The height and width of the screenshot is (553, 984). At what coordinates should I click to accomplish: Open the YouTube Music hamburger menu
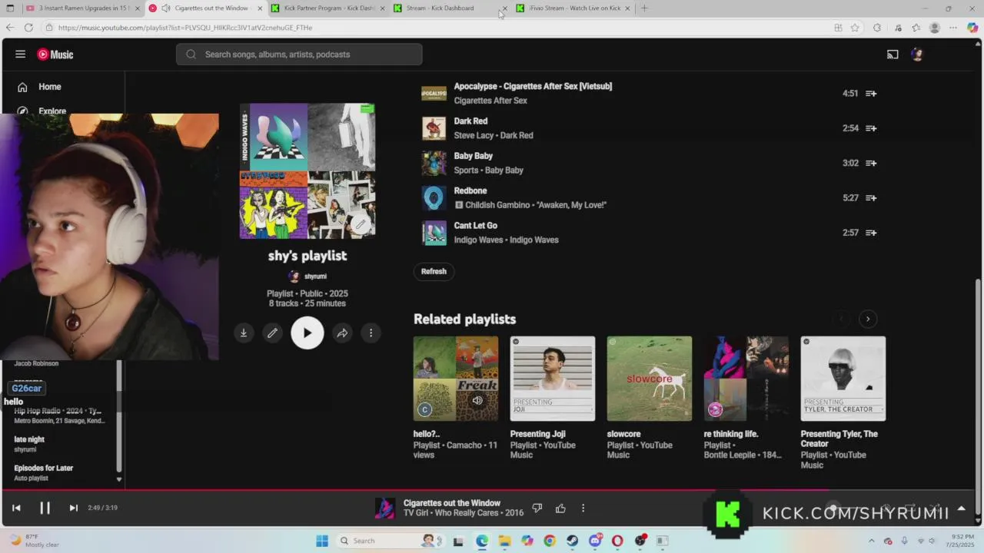(x=21, y=55)
